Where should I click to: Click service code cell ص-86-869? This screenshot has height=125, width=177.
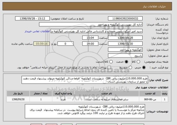click(150, 100)
